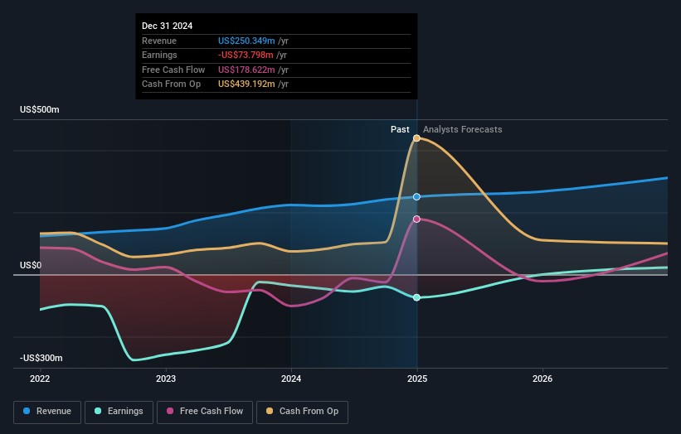Viewport: 681px width, 434px height.
Task: Select the 2024 x-axis label
Action: (291, 379)
